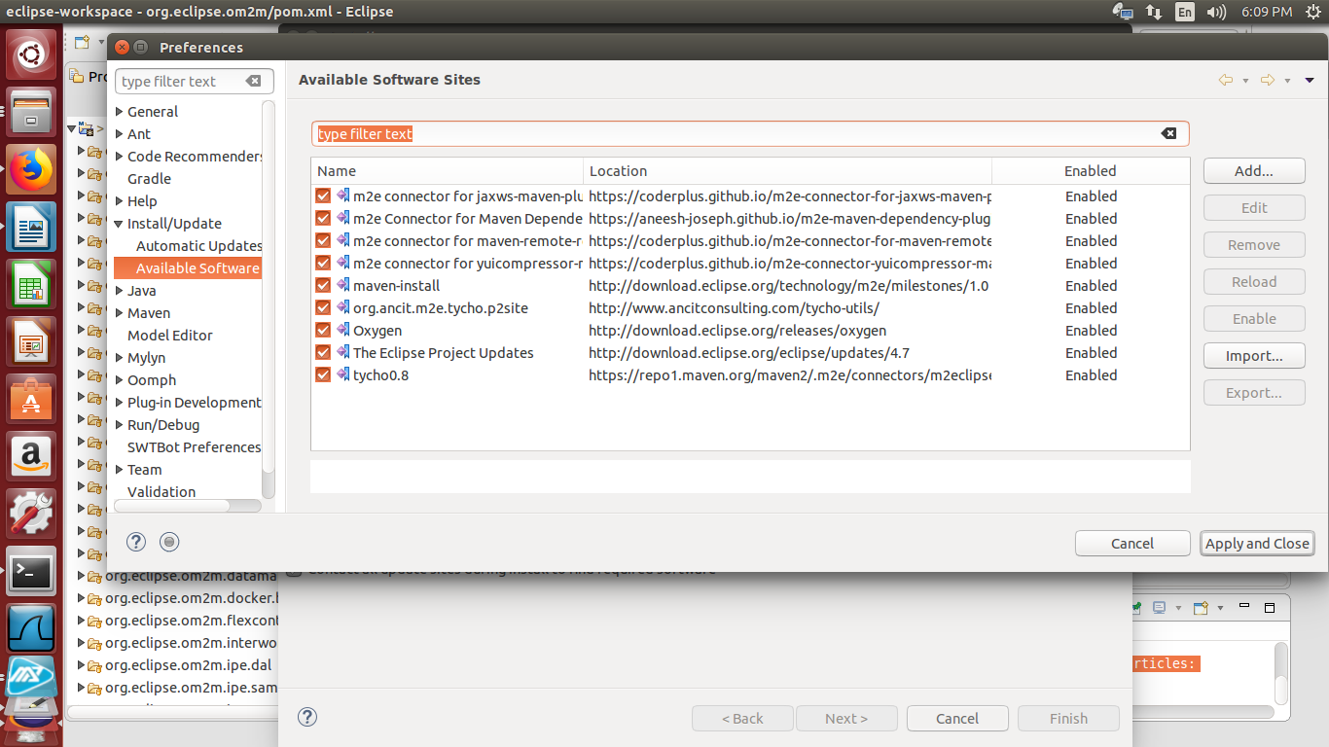Click the Add... site button
The width and height of the screenshot is (1329, 747).
tap(1253, 171)
